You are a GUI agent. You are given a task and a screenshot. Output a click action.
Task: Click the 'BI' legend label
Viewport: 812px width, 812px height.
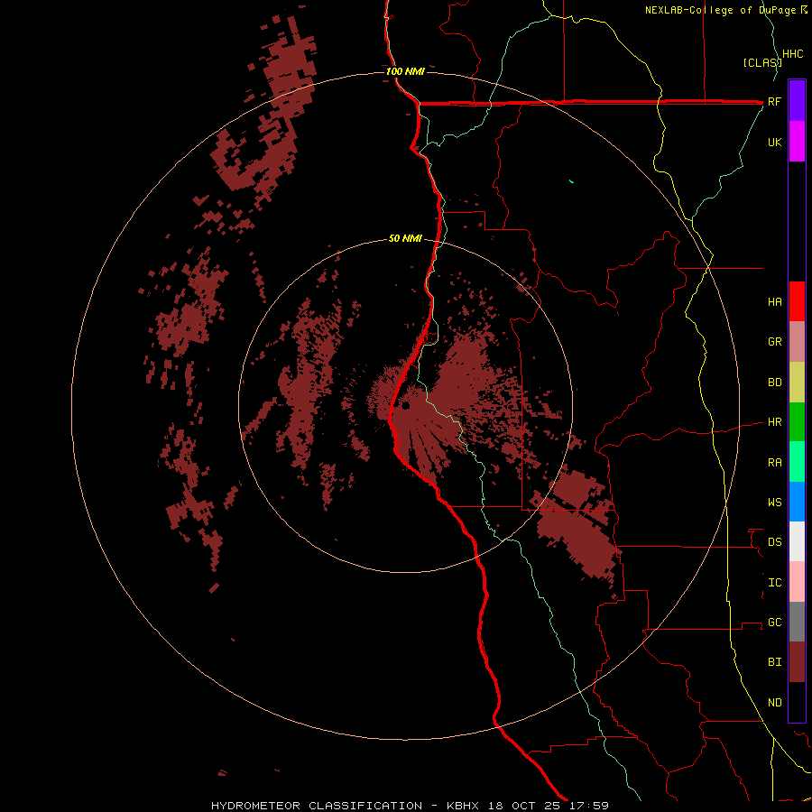point(774,662)
